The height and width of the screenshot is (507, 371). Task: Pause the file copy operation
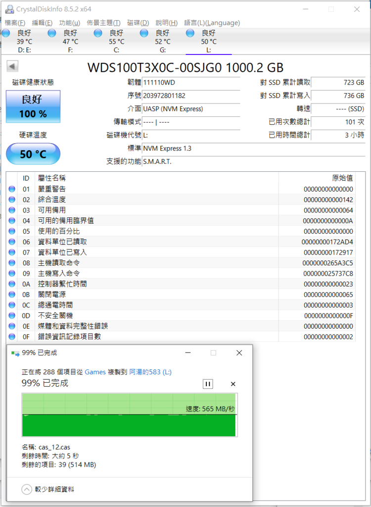click(208, 384)
